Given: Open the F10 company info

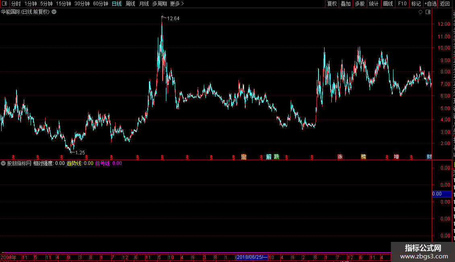Looking at the screenshot, I should (402, 4).
